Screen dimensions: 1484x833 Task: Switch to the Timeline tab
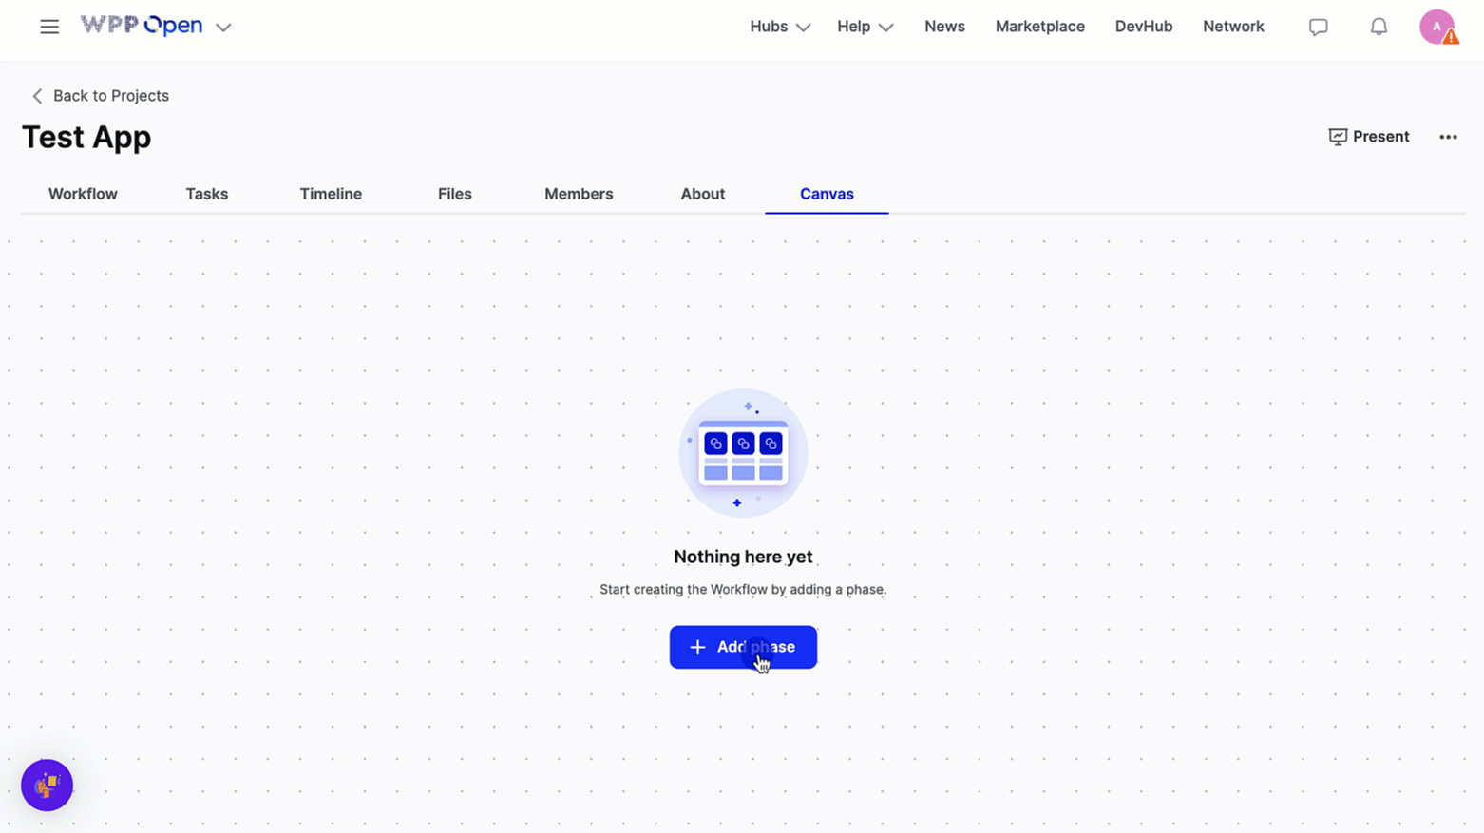[x=331, y=194]
